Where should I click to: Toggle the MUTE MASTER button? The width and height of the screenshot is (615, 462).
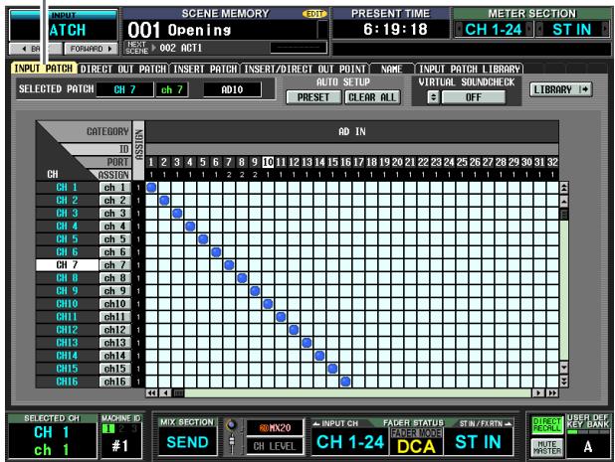[547, 447]
